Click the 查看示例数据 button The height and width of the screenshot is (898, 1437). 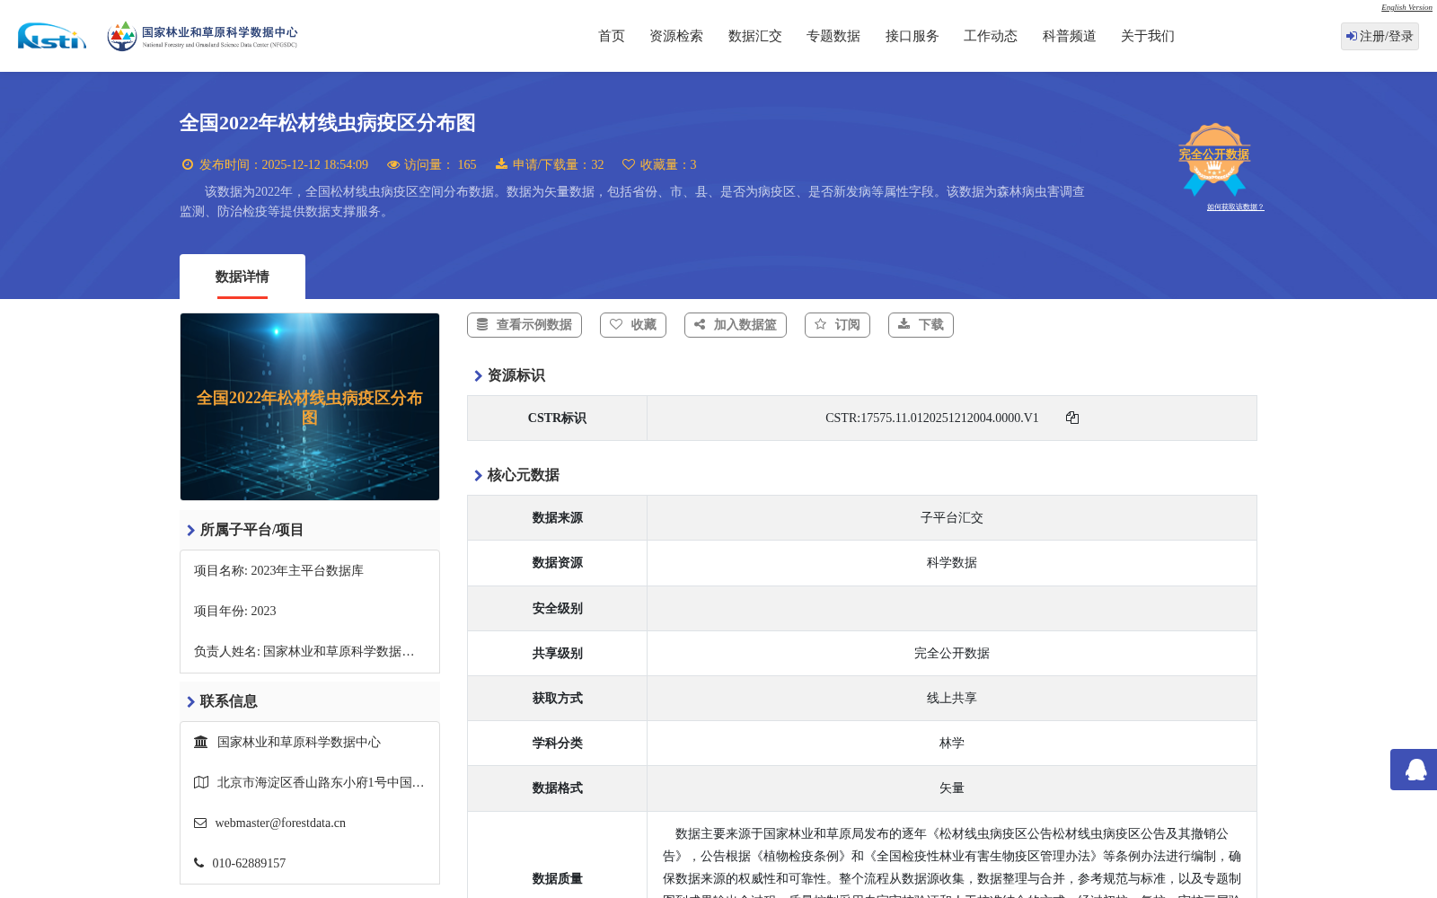525,325
